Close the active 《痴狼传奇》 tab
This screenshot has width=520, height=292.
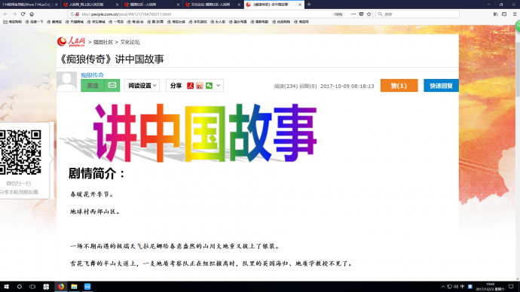[300, 5]
